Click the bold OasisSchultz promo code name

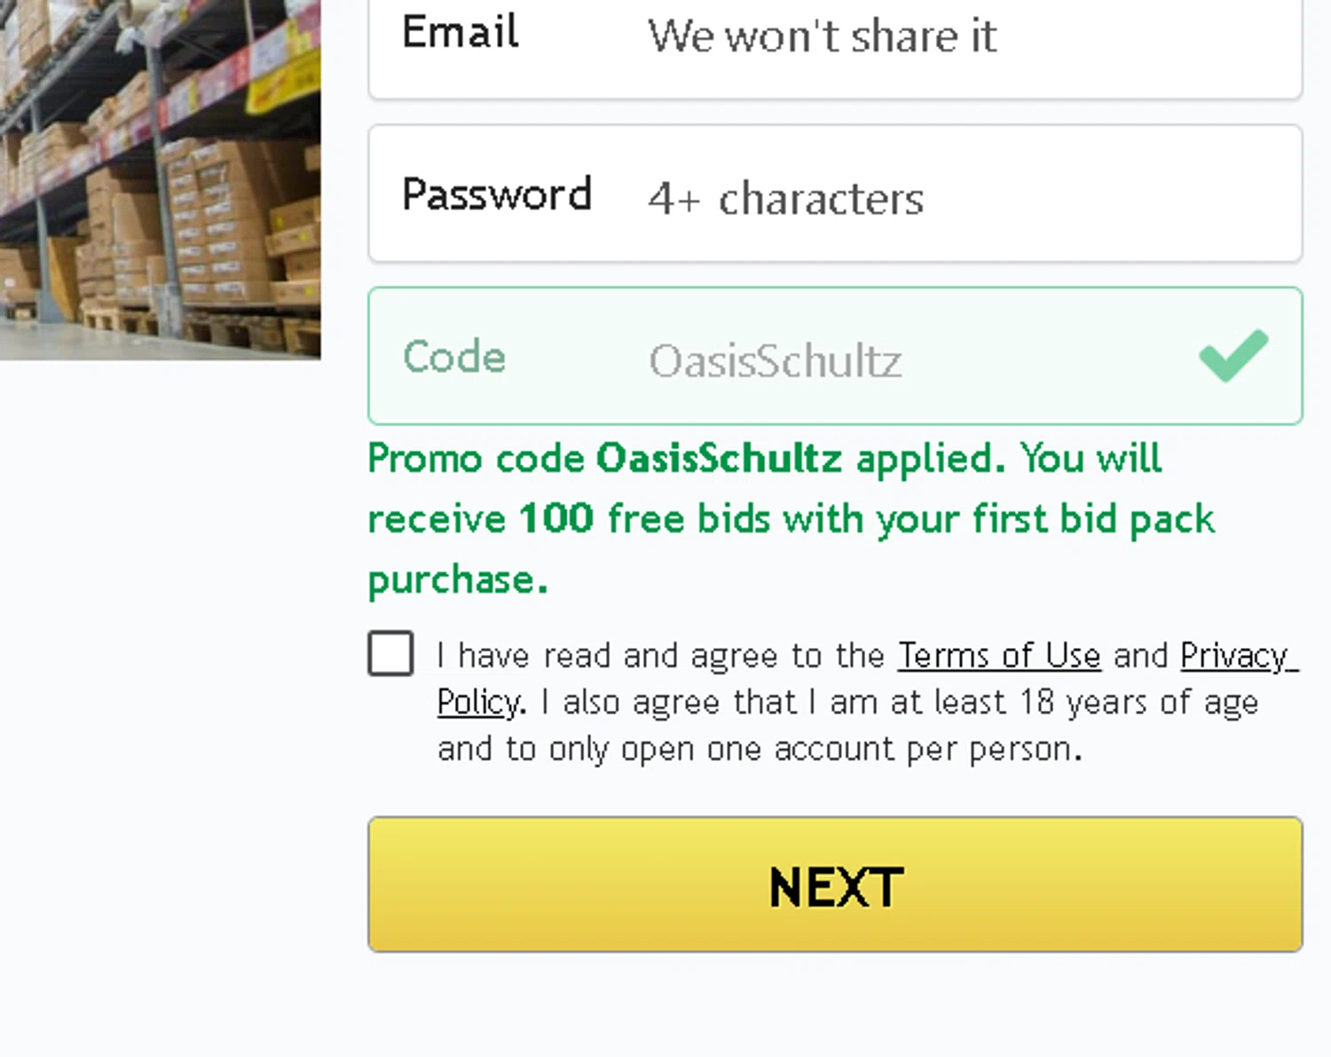coord(719,459)
